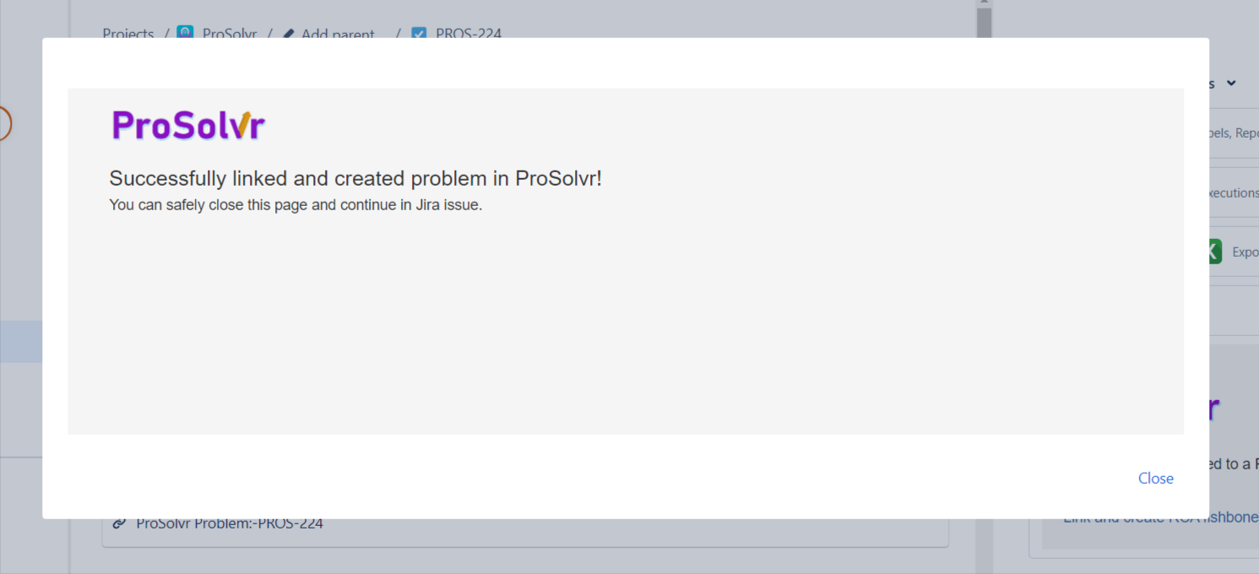The height and width of the screenshot is (574, 1259).
Task: Click the Projects breadcrumb link
Action: [x=128, y=34]
